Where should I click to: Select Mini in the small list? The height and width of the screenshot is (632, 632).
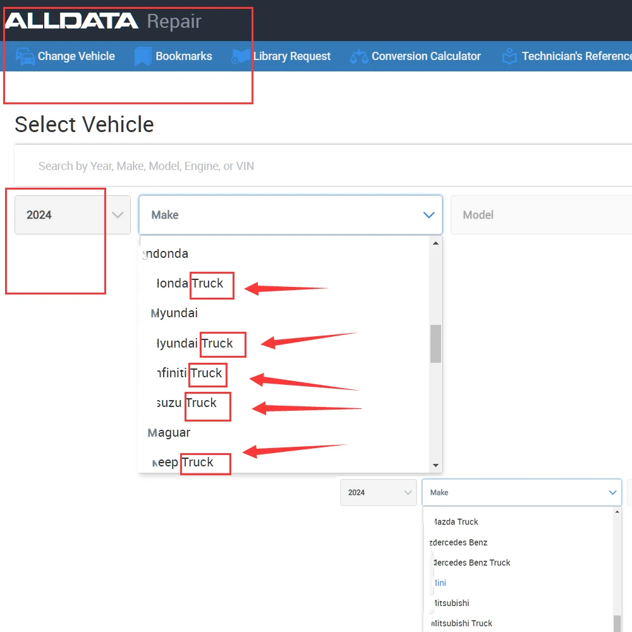pos(440,583)
